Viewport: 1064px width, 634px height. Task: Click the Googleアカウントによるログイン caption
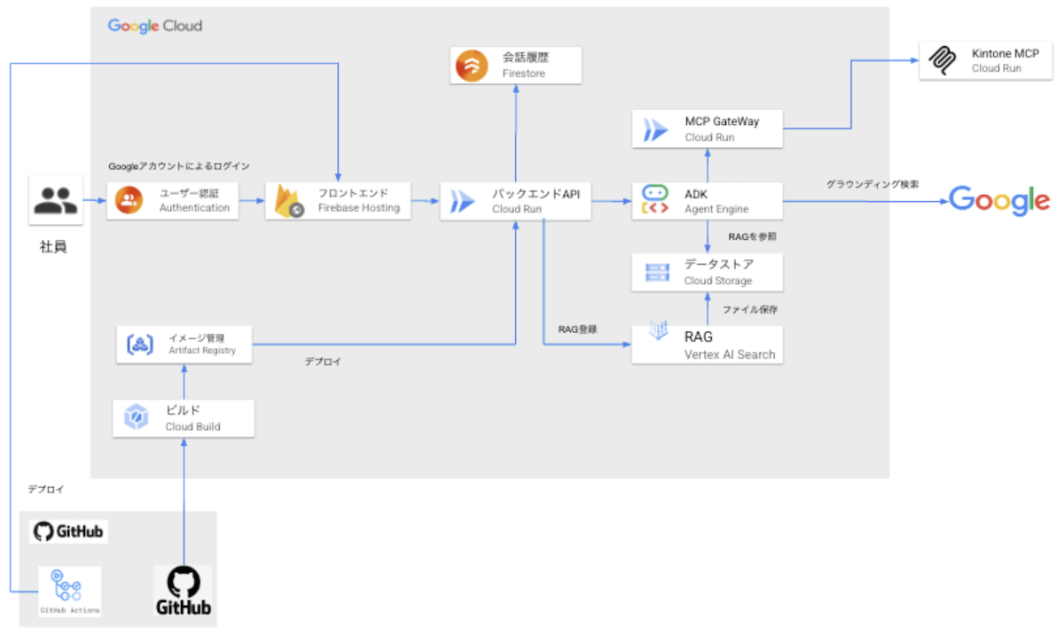[179, 166]
